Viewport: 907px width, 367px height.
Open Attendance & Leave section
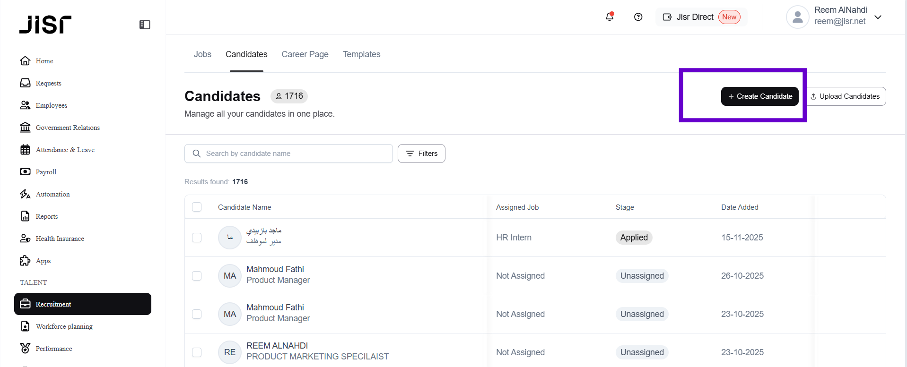tap(65, 150)
